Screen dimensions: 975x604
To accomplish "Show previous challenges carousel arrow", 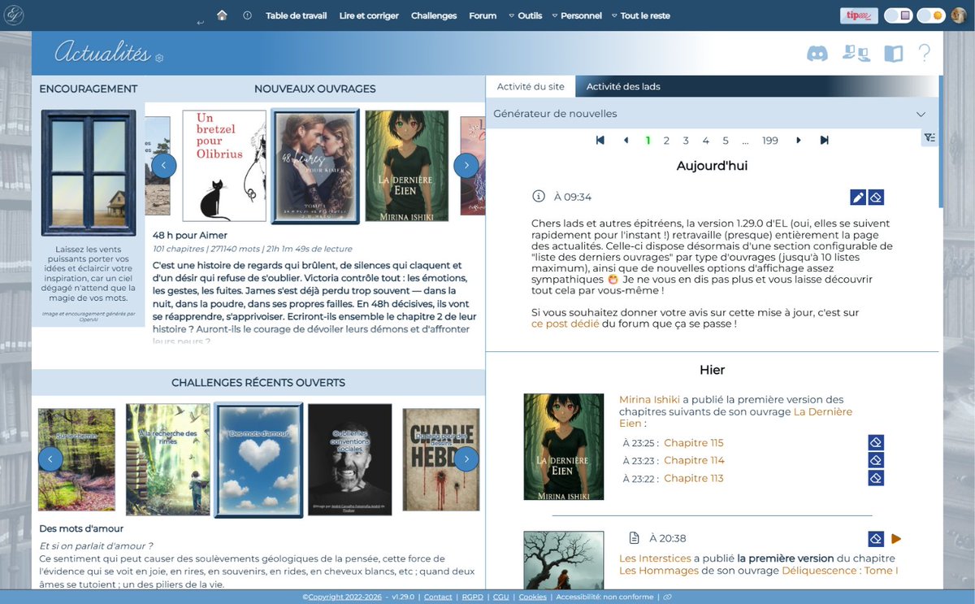I will 50,459.
